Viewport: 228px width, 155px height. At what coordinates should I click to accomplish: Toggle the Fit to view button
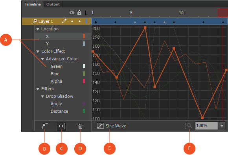coord(61,126)
